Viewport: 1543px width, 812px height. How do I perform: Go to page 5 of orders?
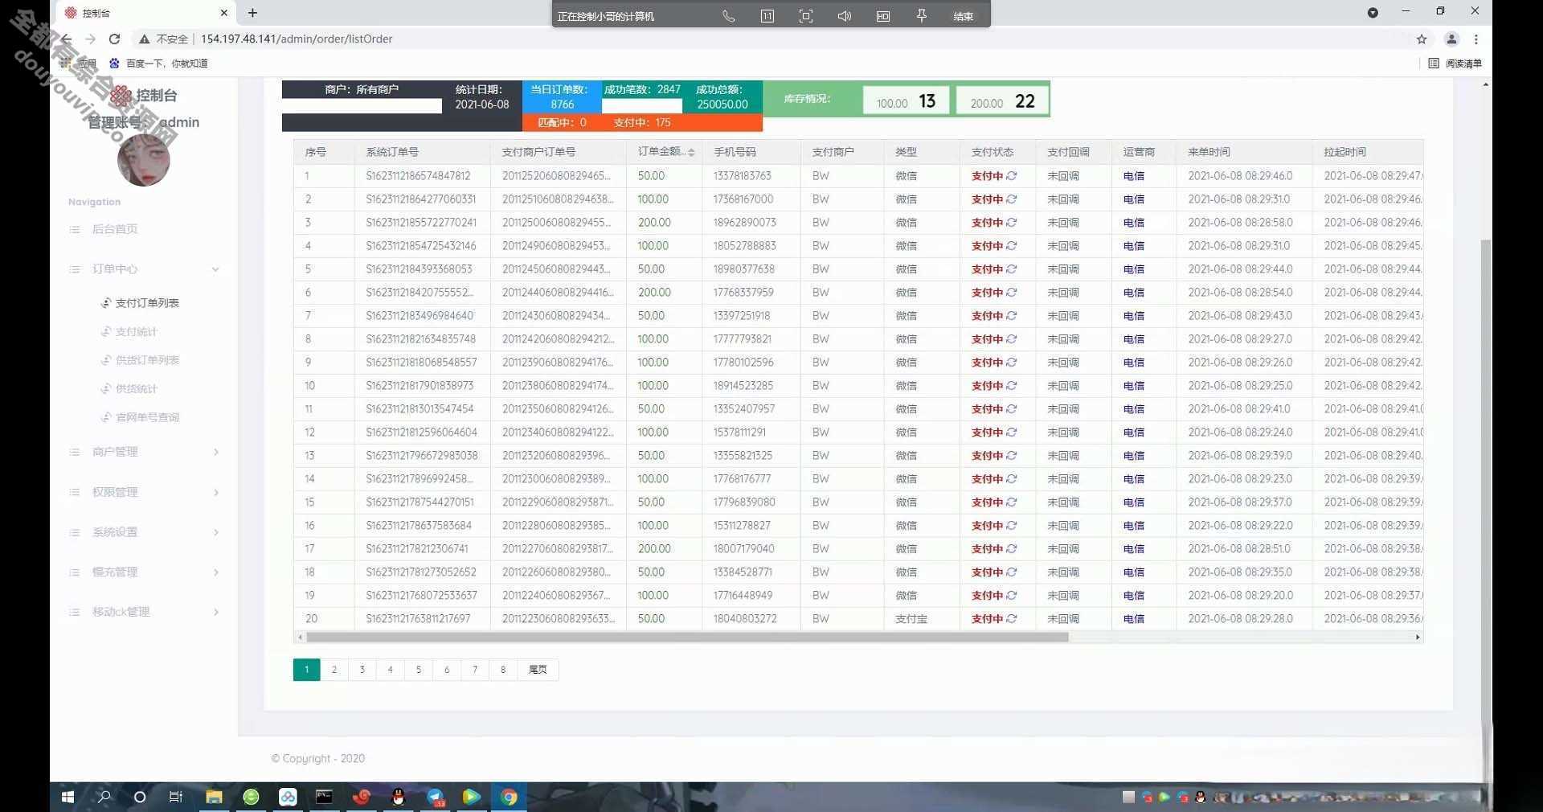419,670
